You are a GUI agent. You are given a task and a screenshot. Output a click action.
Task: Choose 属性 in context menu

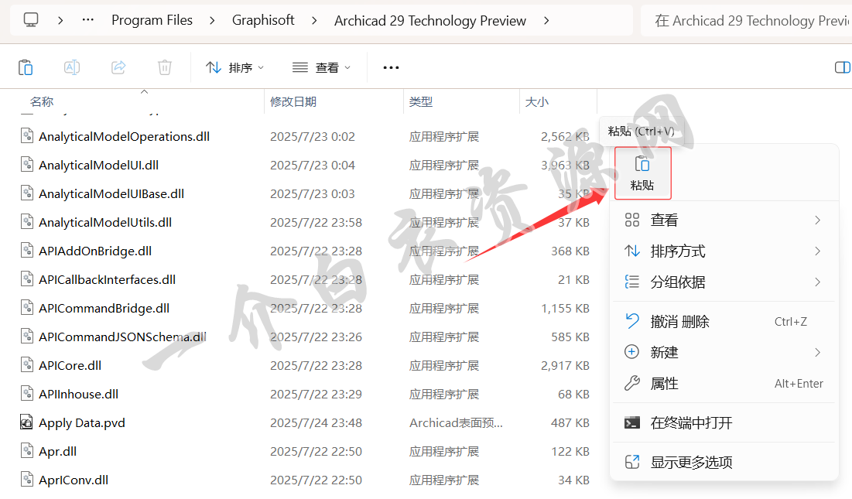(724, 384)
